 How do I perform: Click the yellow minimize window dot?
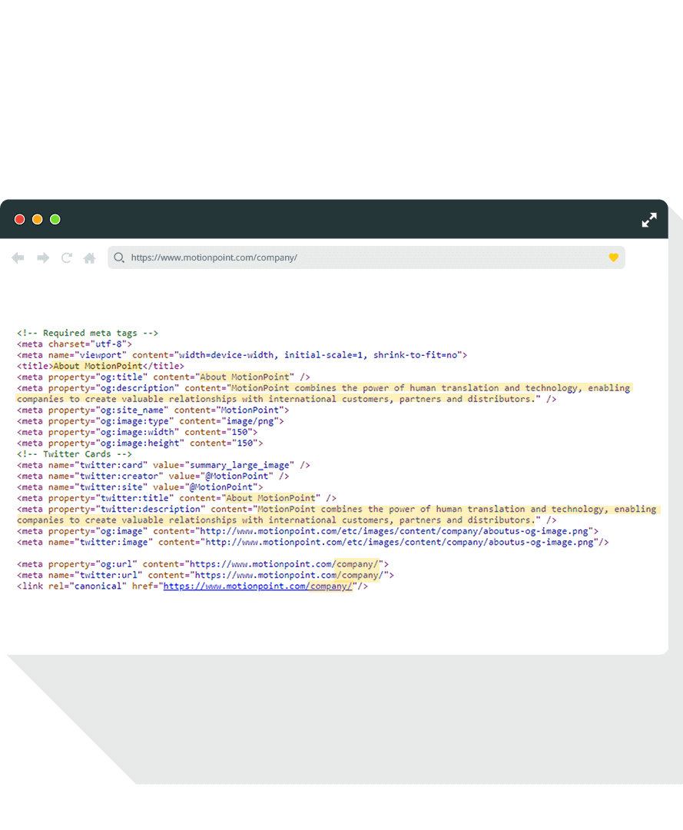pyautogui.click(x=38, y=220)
